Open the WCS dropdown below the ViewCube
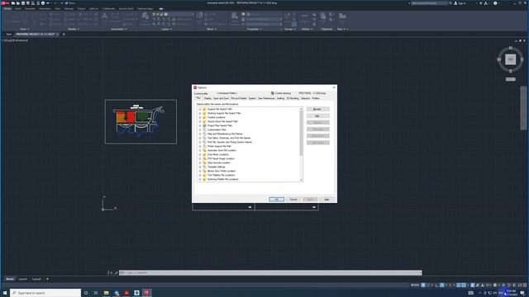Image resolution: width=529 pixels, height=297 pixels. click(x=511, y=79)
